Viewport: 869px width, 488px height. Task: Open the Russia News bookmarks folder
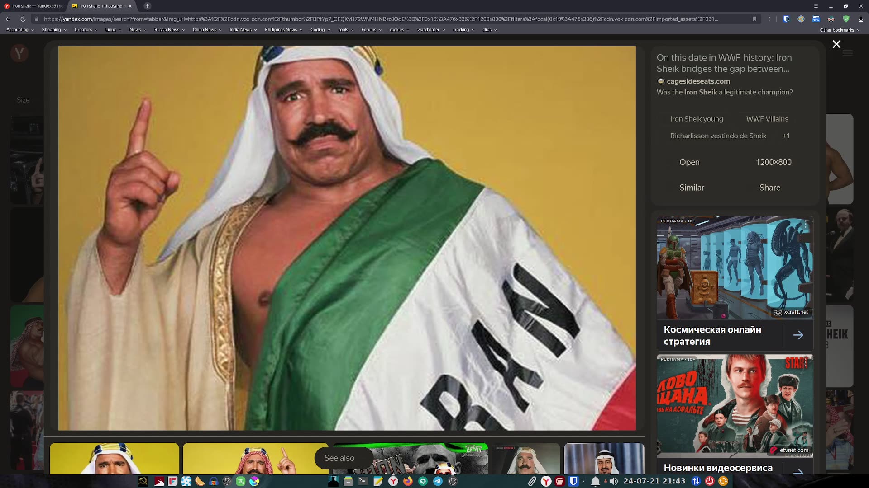(x=169, y=30)
